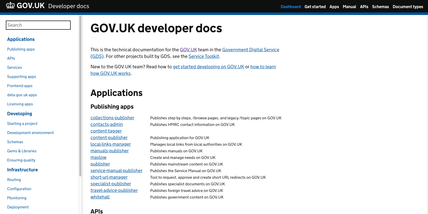This screenshot has width=428, height=214.
Task: Select APIs in the top navigation
Action: point(364,7)
